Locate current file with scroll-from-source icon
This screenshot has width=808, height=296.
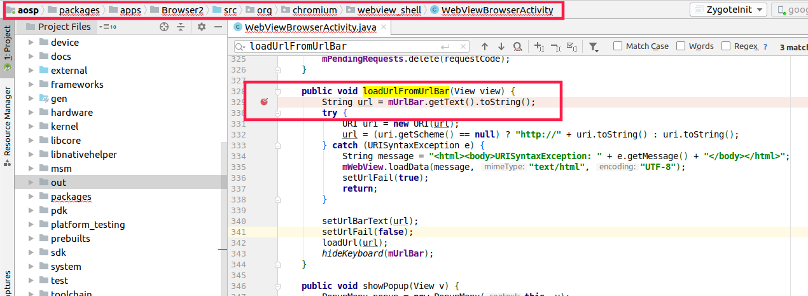(164, 27)
